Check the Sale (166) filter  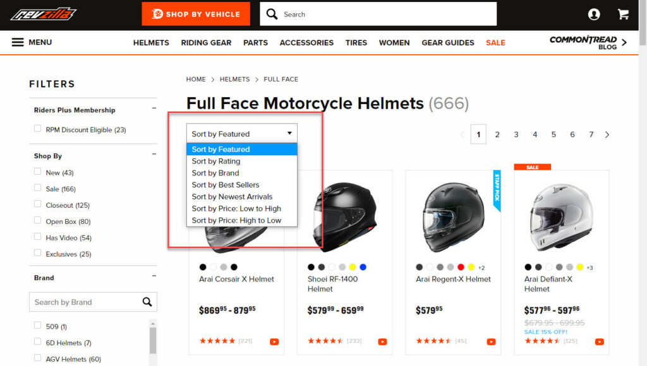click(37, 188)
